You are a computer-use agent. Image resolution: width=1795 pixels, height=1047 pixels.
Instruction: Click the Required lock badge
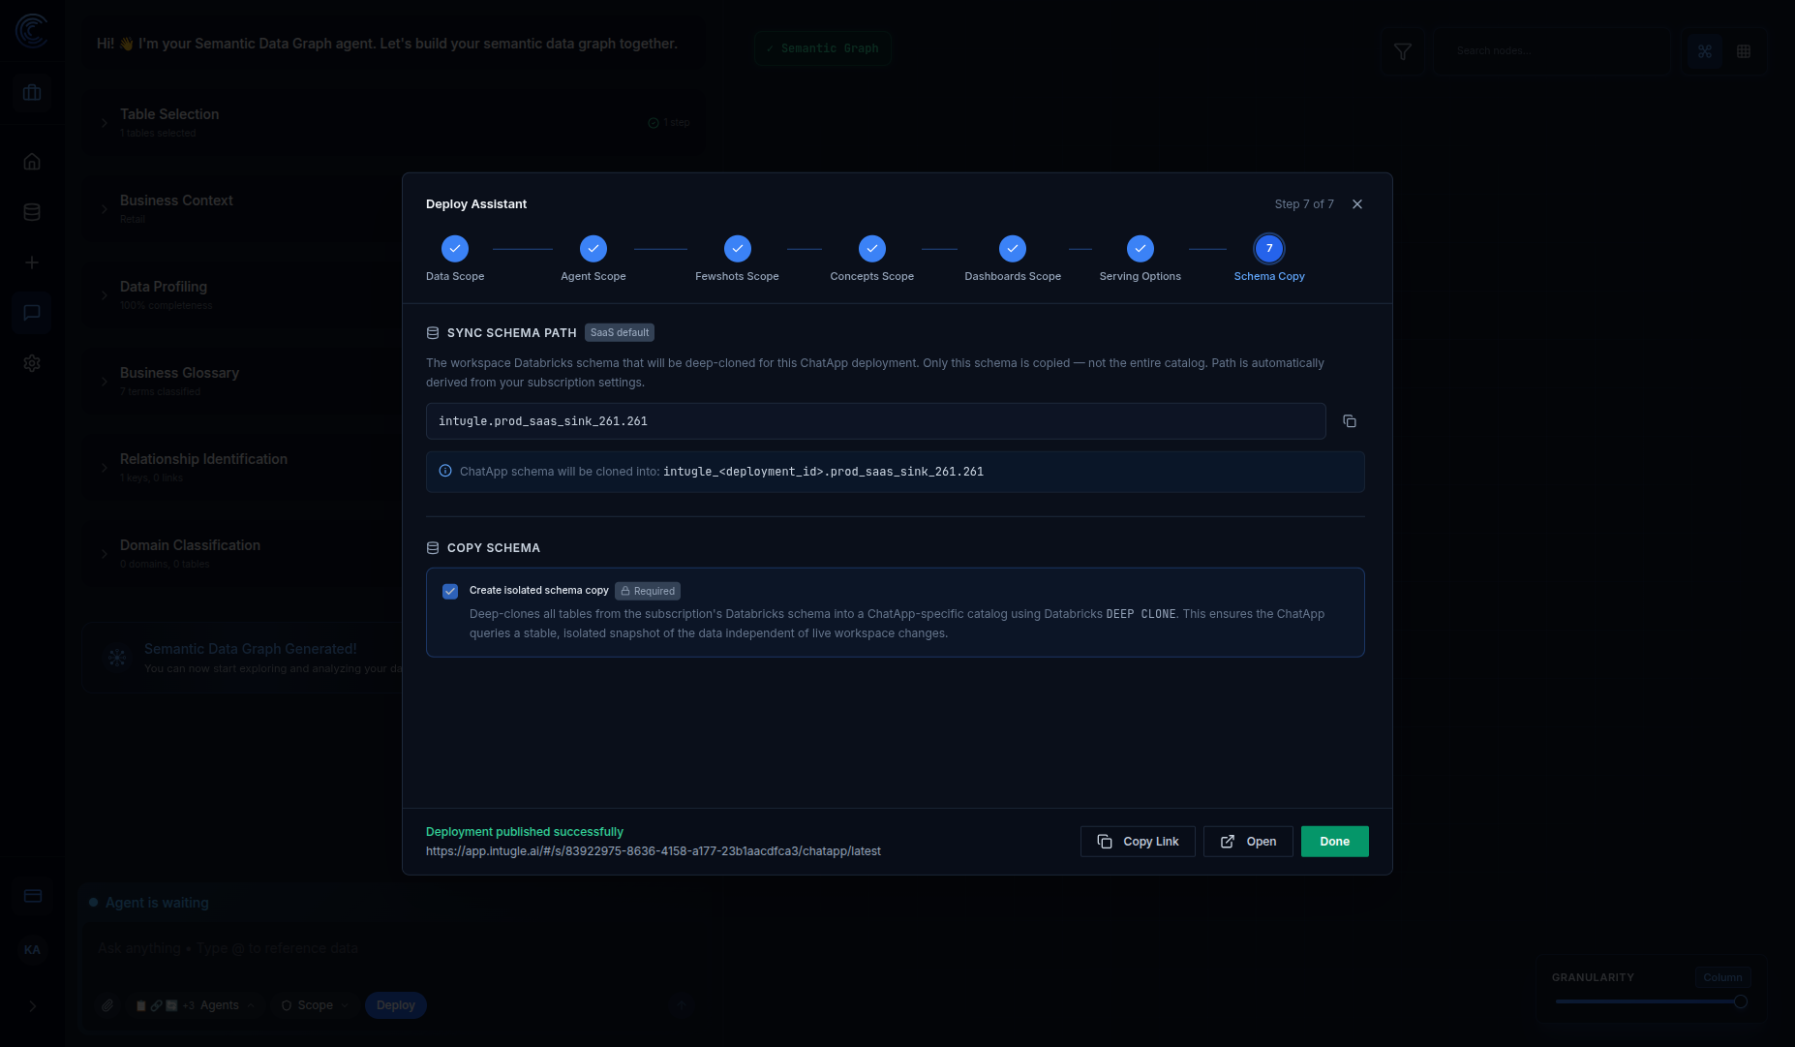click(x=648, y=591)
